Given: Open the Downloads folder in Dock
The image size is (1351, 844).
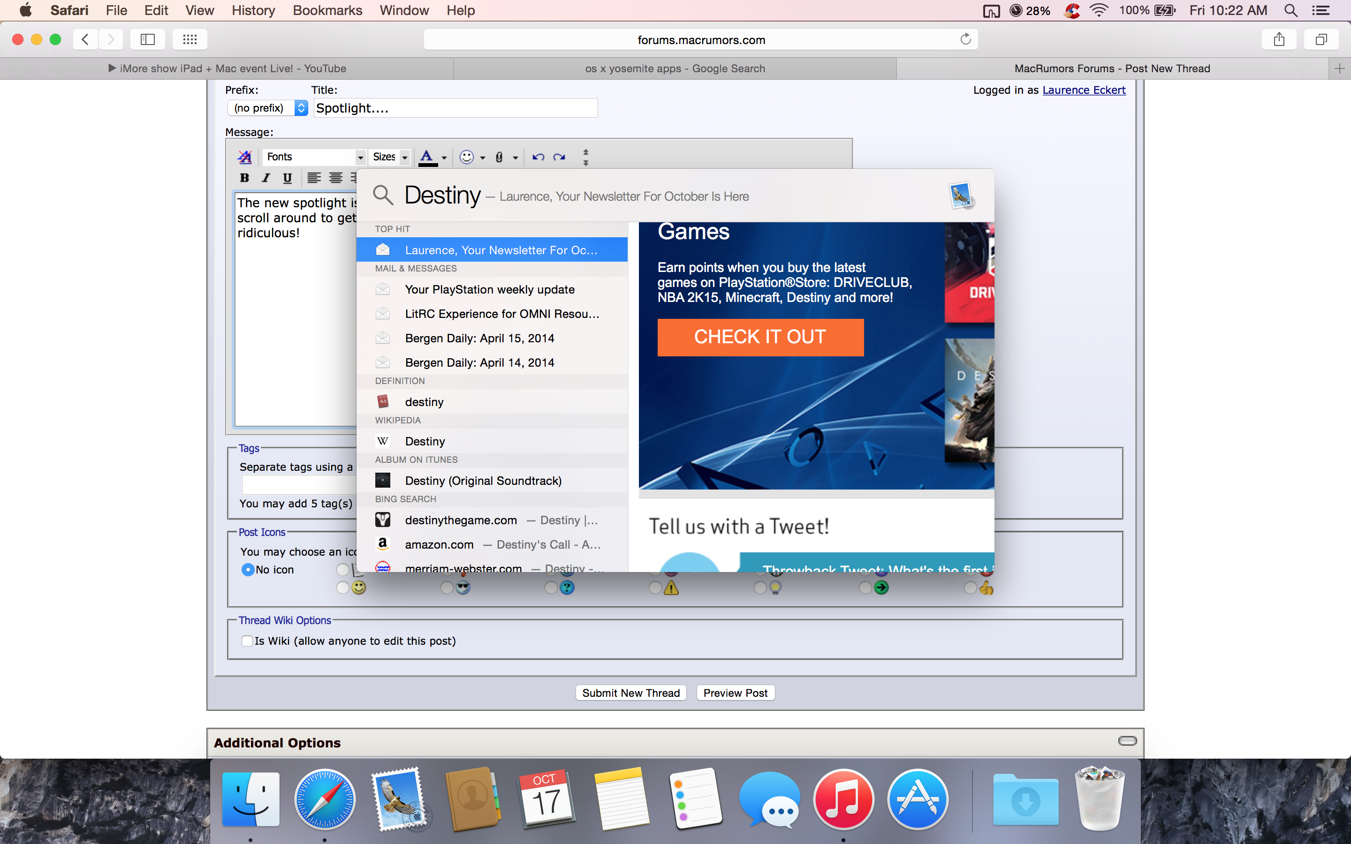Looking at the screenshot, I should pyautogui.click(x=1025, y=799).
